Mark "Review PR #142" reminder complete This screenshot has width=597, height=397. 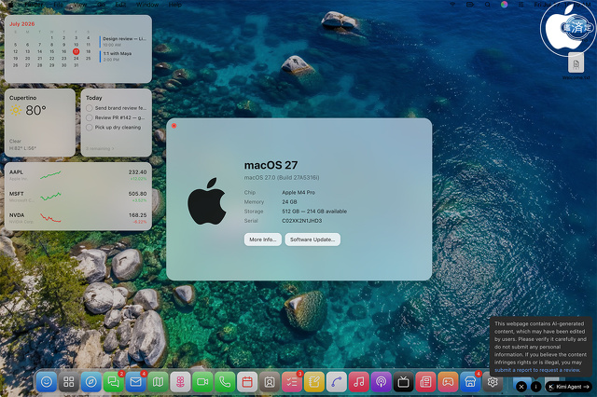[90, 117]
